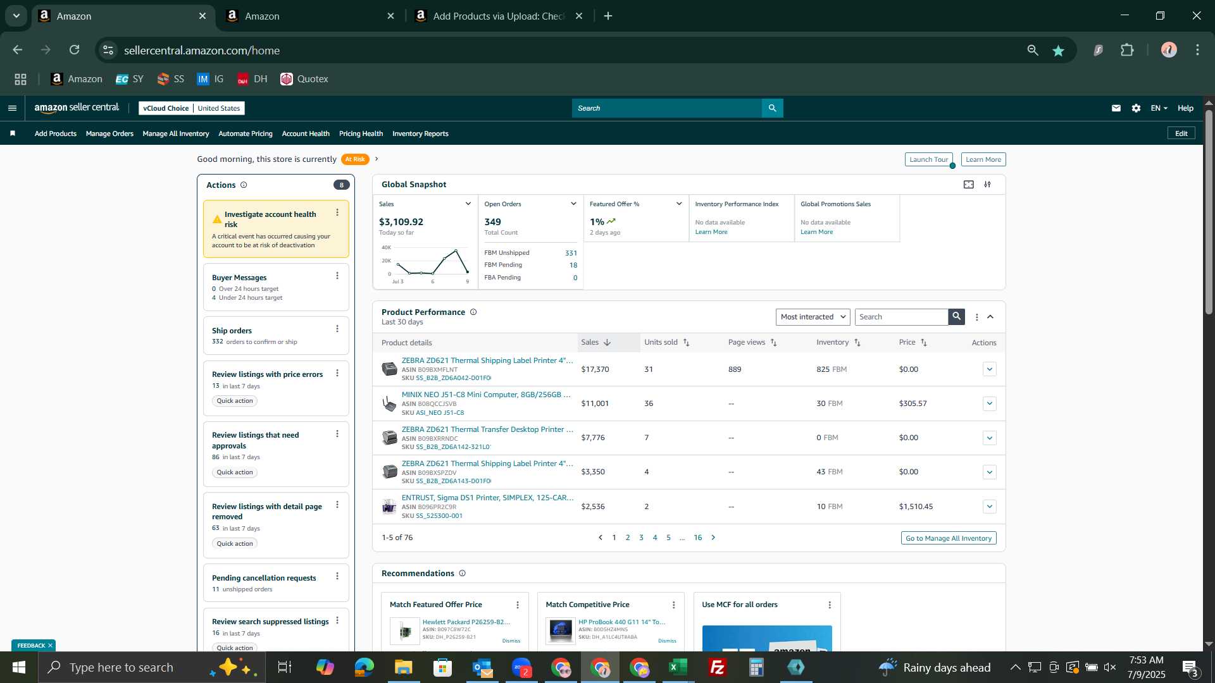Open three-dot menu on Match Competitive Price
1215x683 pixels.
click(x=674, y=605)
